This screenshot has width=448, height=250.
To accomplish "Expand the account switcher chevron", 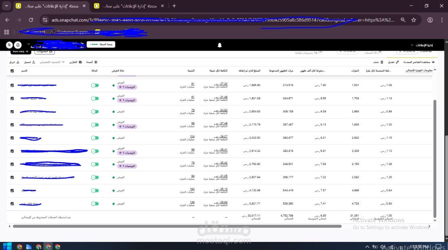I will tap(29, 44).
